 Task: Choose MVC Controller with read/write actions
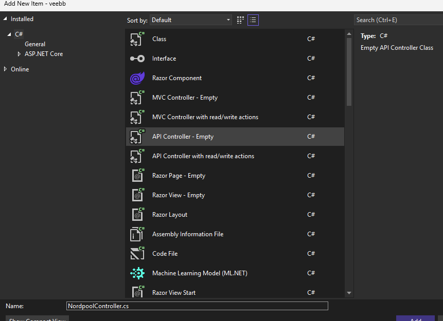pos(205,117)
